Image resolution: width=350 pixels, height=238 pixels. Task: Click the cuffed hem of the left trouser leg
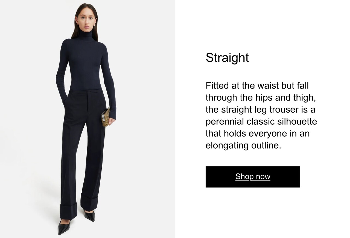tap(68, 211)
